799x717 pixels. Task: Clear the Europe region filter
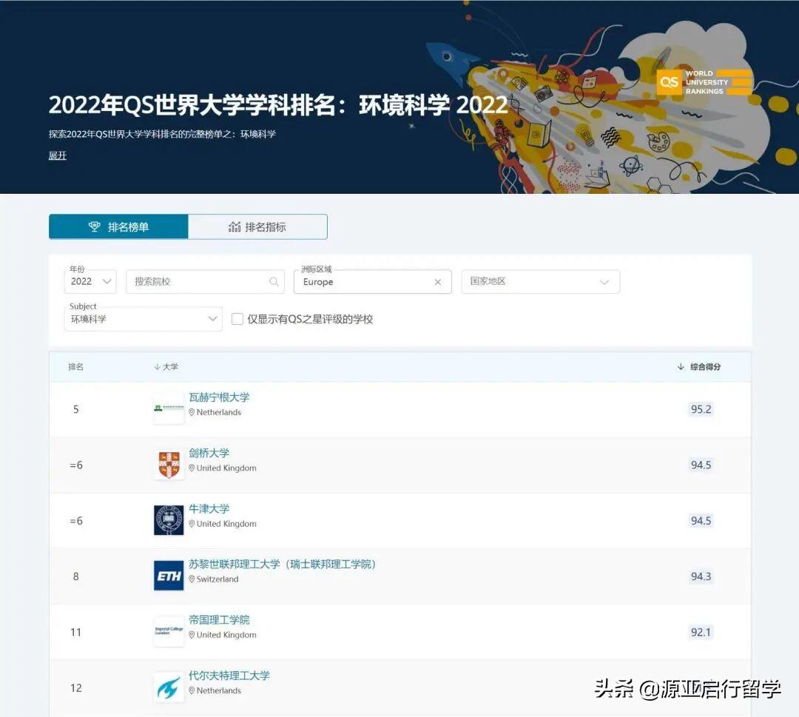438,282
